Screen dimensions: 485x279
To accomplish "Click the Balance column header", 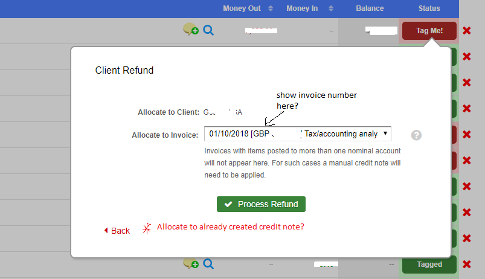I will (370, 8).
